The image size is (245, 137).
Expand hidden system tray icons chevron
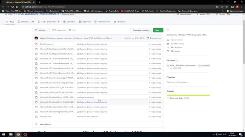tap(214, 134)
